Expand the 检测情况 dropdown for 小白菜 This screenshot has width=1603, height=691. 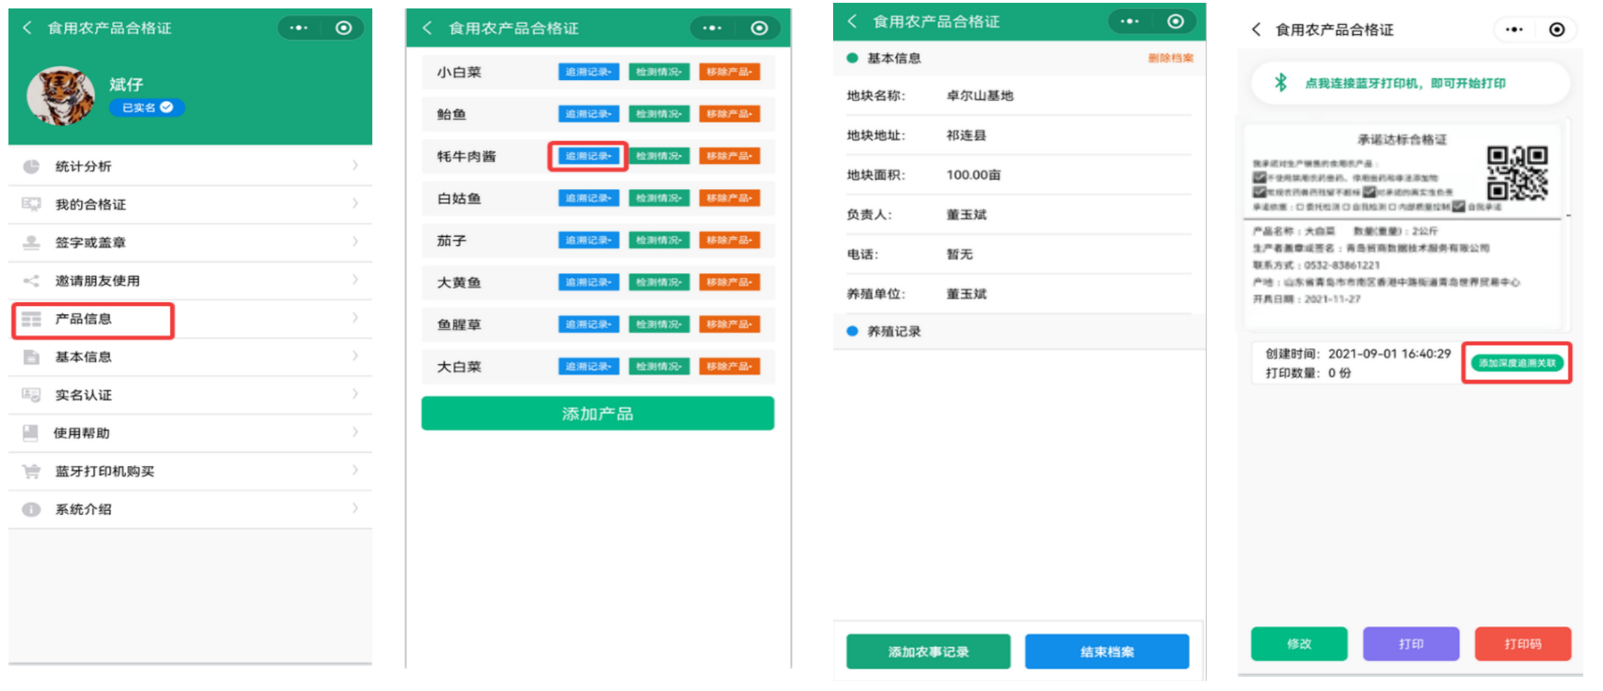(658, 71)
